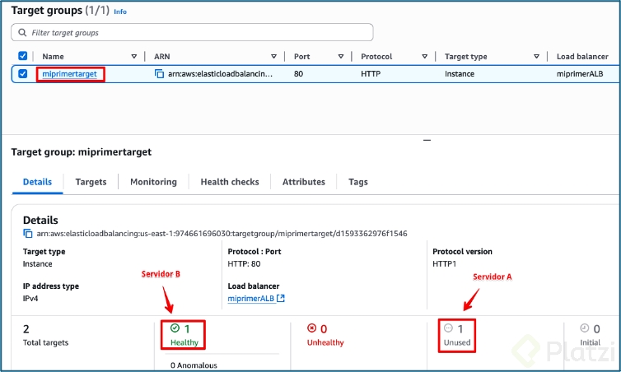This screenshot has width=621, height=372.
Task: Copy the ARN in Details section
Action: (28, 234)
